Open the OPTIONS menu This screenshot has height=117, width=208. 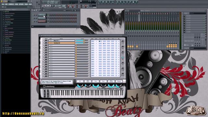click(x=21, y=4)
